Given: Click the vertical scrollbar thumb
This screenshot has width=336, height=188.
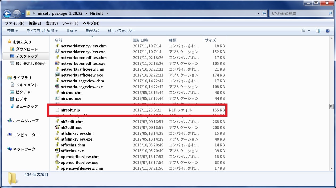Looking at the screenshot, I should click(331, 106).
